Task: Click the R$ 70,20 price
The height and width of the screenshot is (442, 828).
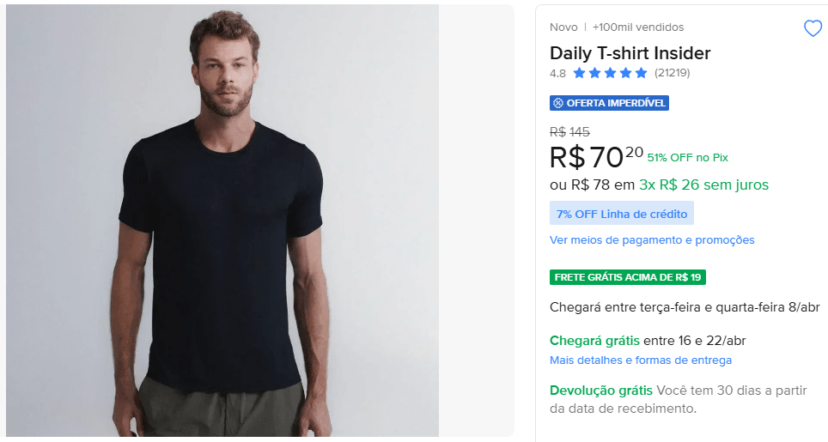Action: click(x=595, y=157)
